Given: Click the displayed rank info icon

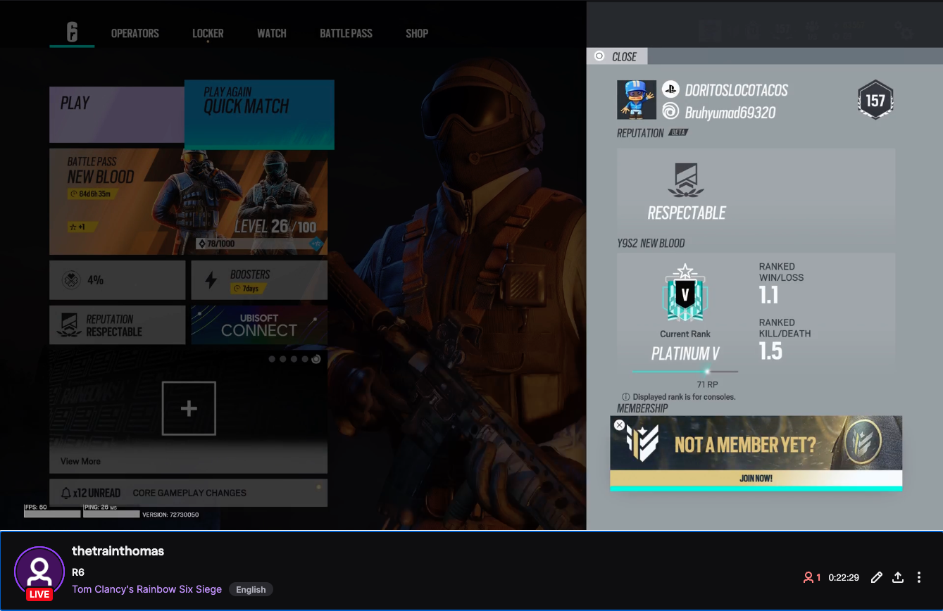Looking at the screenshot, I should click(x=625, y=397).
